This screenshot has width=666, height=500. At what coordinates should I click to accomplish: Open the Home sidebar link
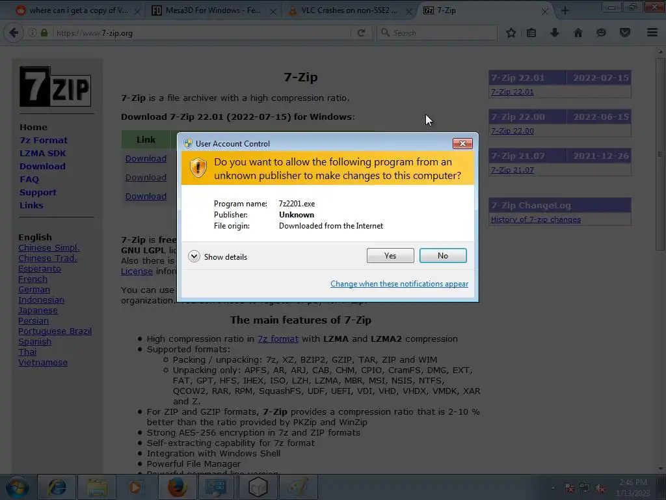[34, 127]
